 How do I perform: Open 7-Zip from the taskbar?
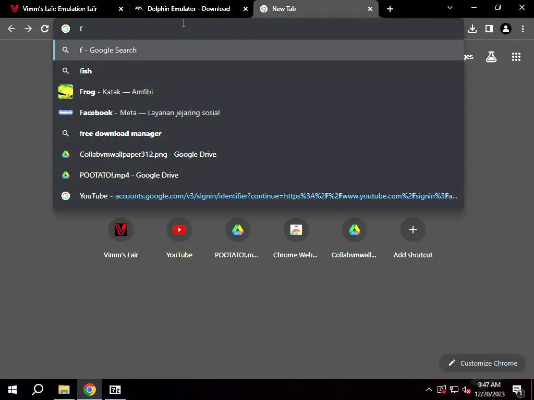pos(115,390)
